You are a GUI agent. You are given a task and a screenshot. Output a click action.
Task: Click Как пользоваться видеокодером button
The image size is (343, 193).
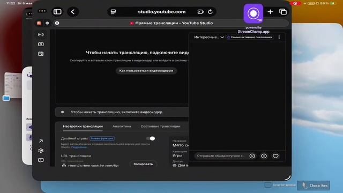pos(146,71)
